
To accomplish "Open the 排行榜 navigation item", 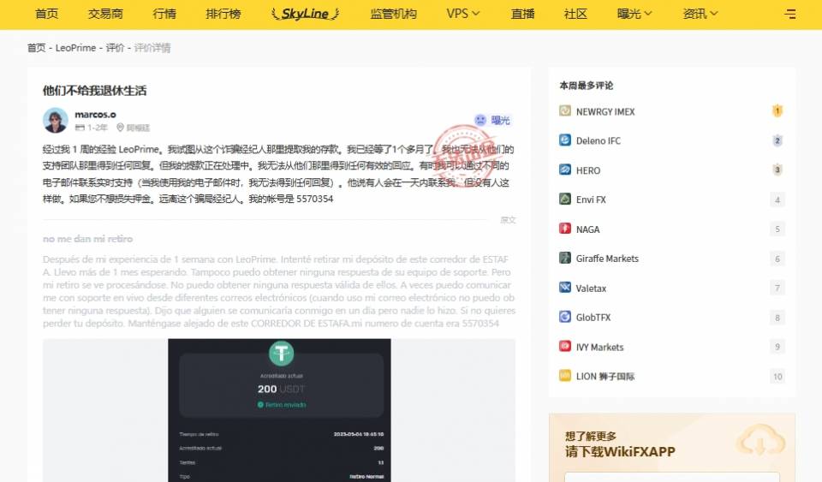I will click(x=223, y=15).
